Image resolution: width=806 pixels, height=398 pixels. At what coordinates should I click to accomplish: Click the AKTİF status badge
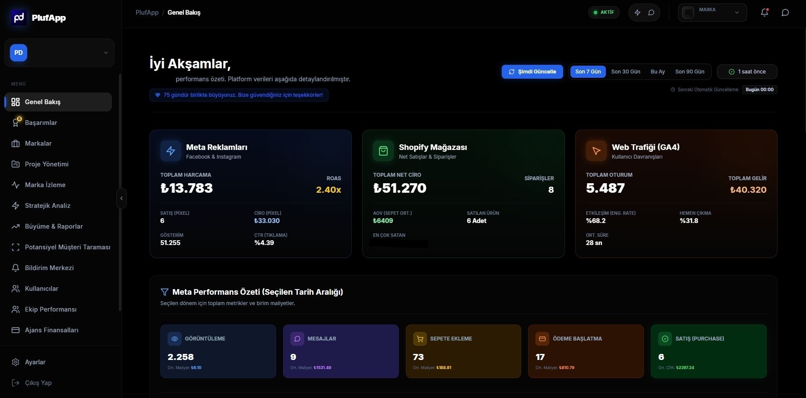pyautogui.click(x=604, y=13)
